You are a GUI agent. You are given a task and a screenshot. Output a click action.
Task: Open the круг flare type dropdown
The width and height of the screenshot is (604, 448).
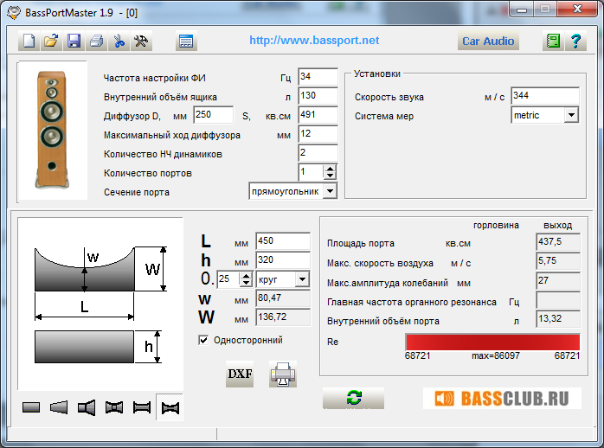(x=302, y=278)
